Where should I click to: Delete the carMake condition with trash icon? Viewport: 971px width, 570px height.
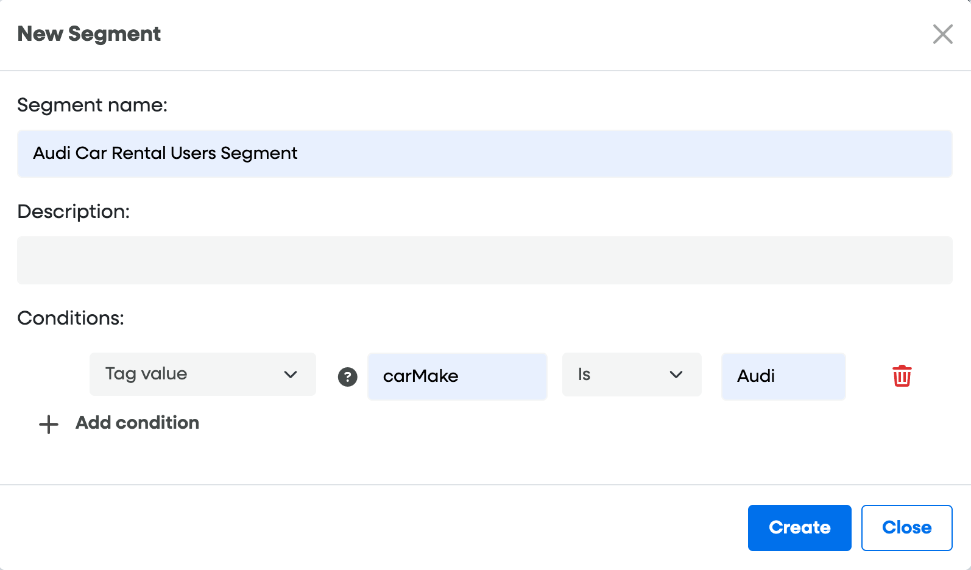pyautogui.click(x=902, y=376)
